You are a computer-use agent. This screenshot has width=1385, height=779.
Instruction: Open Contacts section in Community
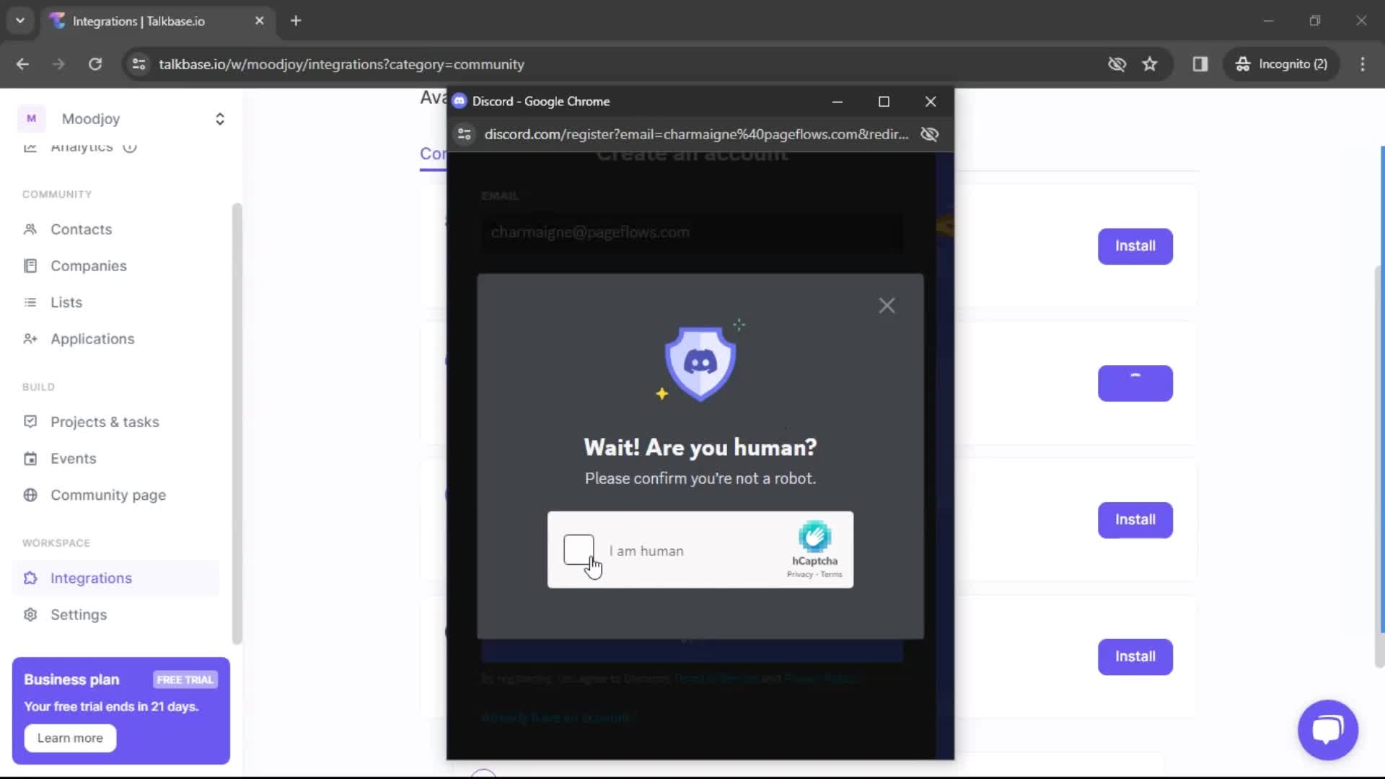[82, 229]
